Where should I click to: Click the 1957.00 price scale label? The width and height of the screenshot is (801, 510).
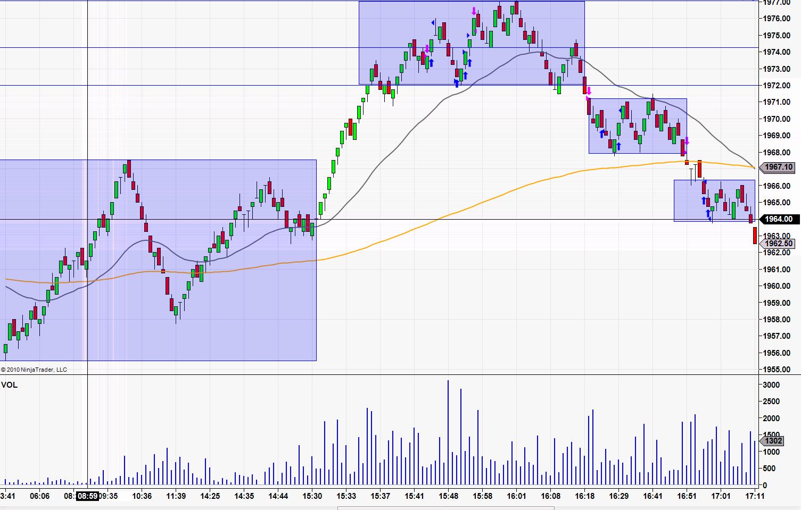(x=777, y=336)
